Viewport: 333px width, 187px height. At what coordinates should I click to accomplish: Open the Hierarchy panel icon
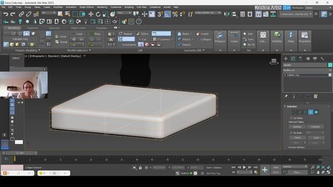click(x=300, y=59)
